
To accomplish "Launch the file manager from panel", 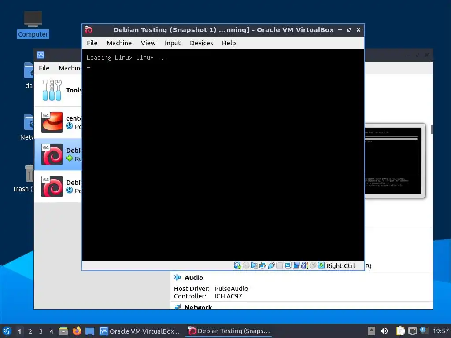I will [x=63, y=331].
